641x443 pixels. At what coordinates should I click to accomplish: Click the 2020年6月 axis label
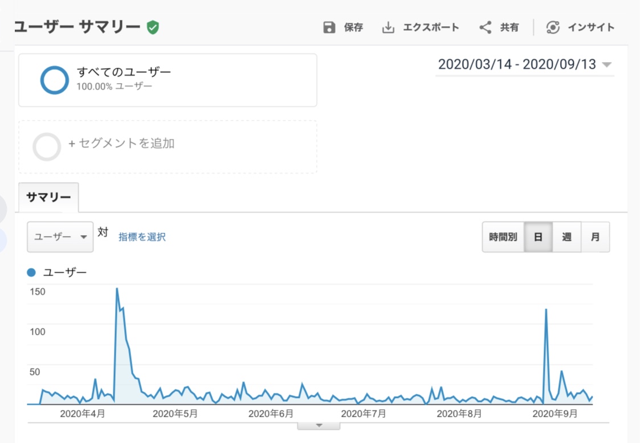pyautogui.click(x=271, y=414)
